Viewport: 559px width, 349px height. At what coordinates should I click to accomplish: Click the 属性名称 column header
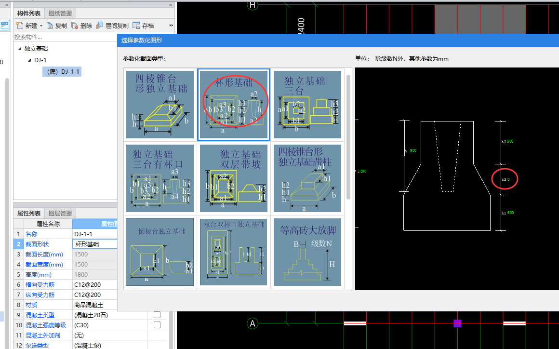pos(48,224)
